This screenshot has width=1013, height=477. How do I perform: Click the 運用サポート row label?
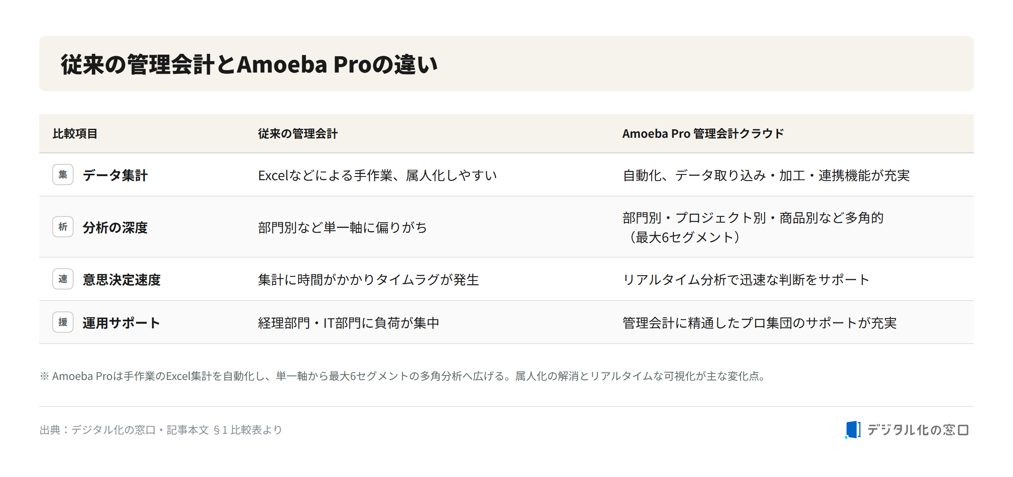pyautogui.click(x=121, y=323)
